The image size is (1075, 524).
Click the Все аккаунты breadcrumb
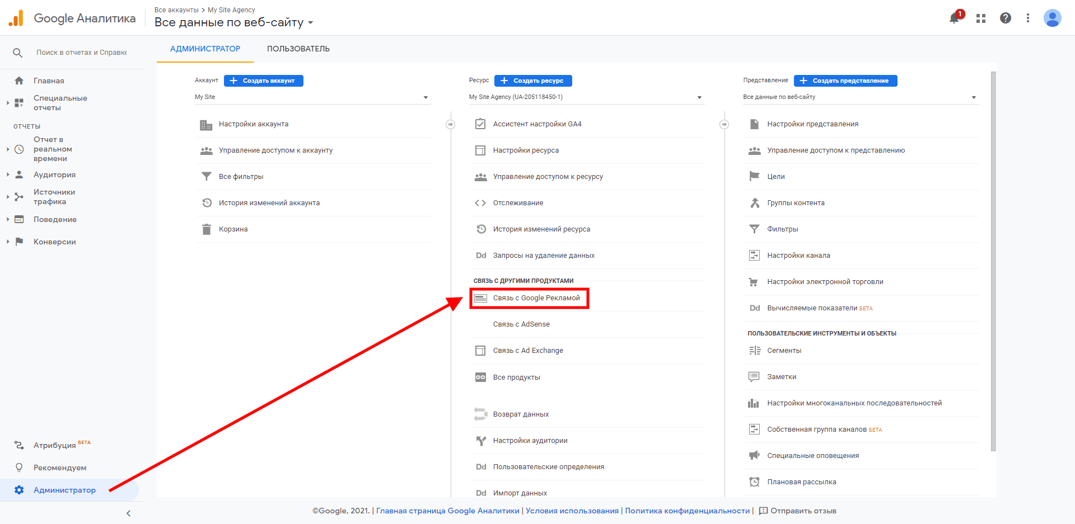point(176,10)
